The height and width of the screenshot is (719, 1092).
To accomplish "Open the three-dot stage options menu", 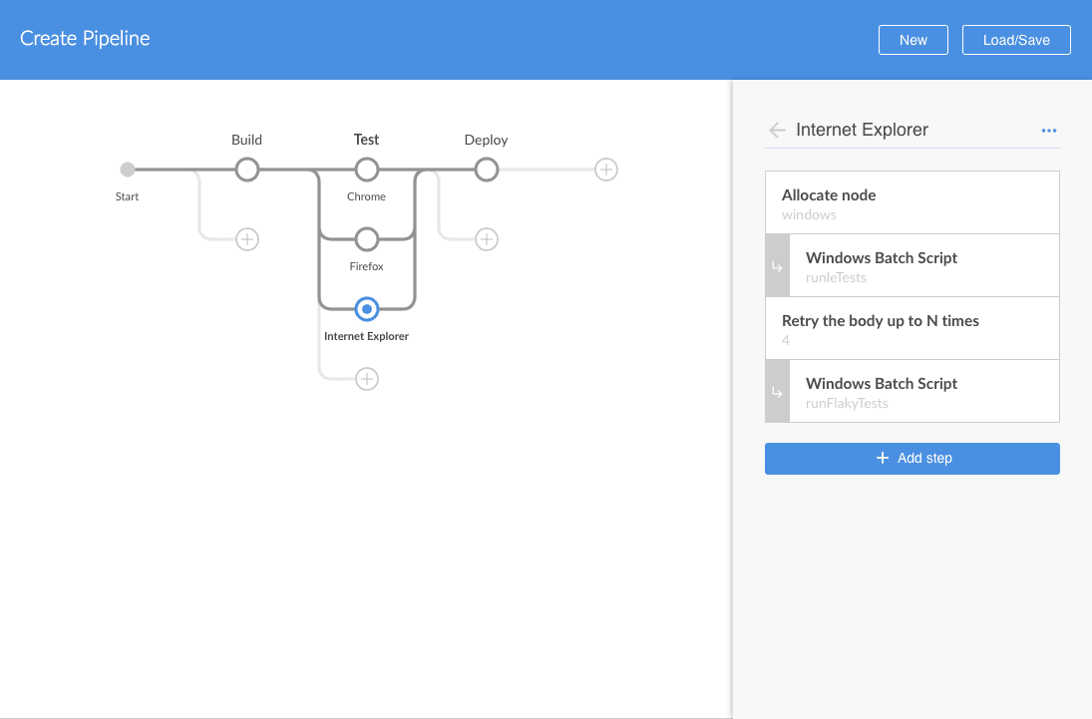I will tap(1048, 131).
